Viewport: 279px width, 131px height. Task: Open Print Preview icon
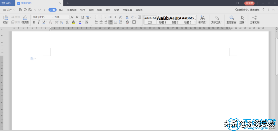coord(30,10)
